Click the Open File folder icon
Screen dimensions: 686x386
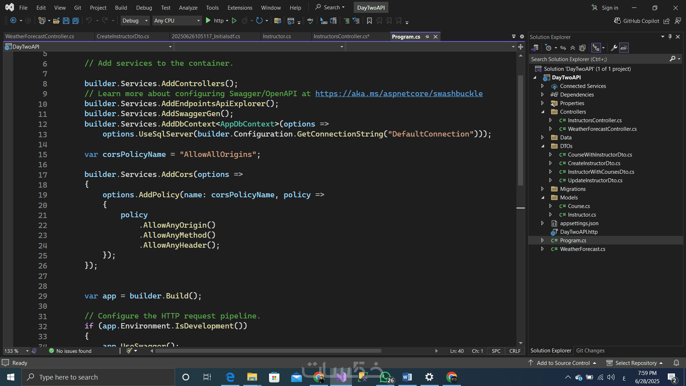(x=56, y=21)
